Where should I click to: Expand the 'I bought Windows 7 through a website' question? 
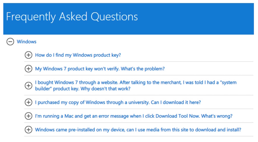click(x=136, y=85)
